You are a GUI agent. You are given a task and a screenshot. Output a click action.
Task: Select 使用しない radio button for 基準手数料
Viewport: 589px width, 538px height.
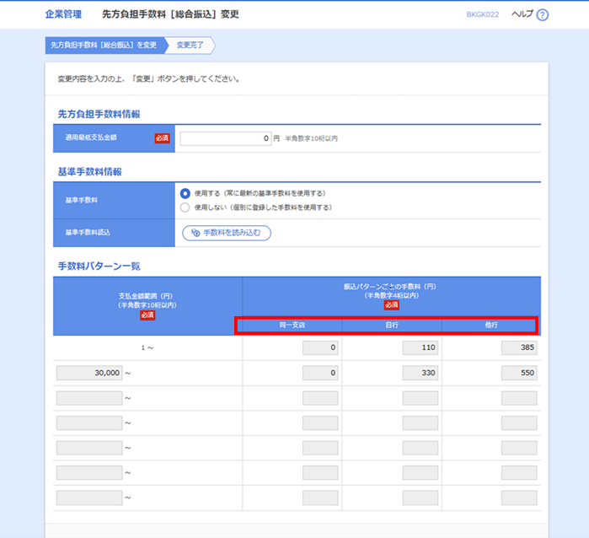coord(185,207)
